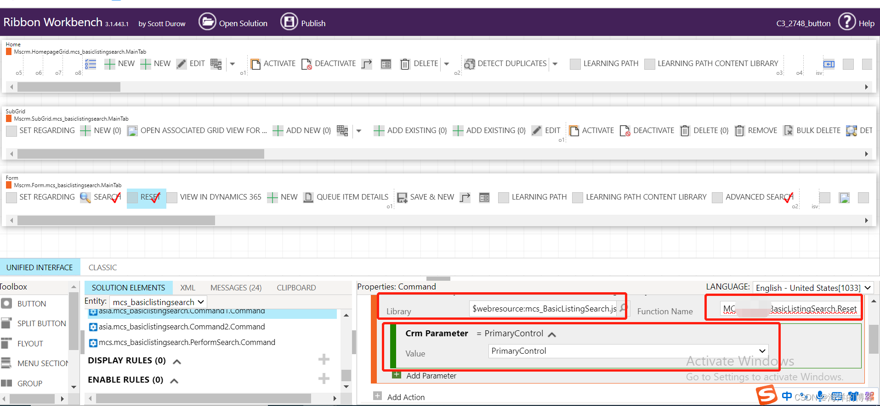Open the MESSAGES (24) tab

pyautogui.click(x=236, y=288)
